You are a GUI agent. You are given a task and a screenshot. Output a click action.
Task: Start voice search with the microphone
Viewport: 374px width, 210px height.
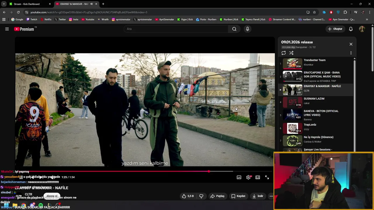tap(247, 29)
